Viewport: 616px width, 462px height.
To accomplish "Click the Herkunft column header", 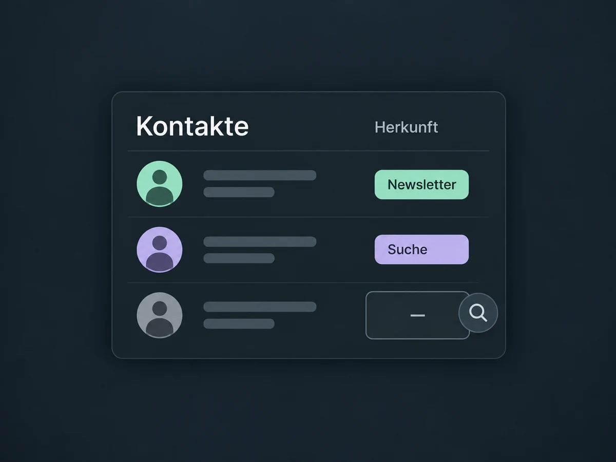I will 406,127.
